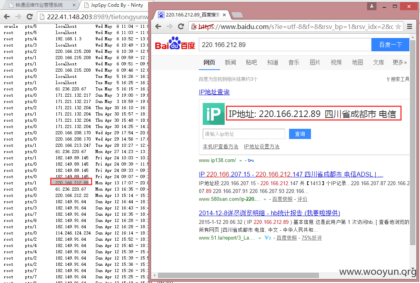Bookmark this page with star icon
The width and height of the screenshot is (420, 283).
398,27
